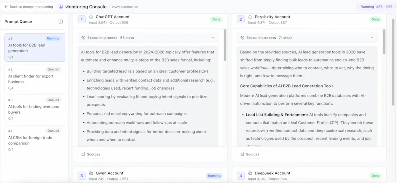The width and height of the screenshot is (397, 183).
Task: Click Perplexity response scrollbar
Action: (384, 41)
